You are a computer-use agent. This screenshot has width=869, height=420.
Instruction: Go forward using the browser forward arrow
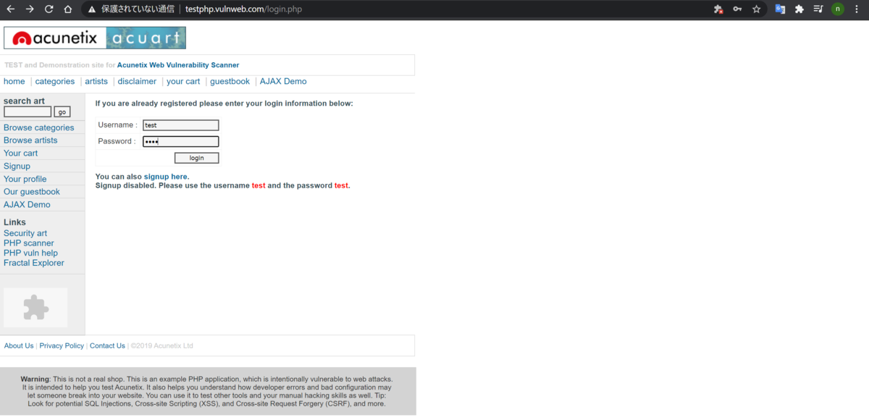[x=30, y=9]
